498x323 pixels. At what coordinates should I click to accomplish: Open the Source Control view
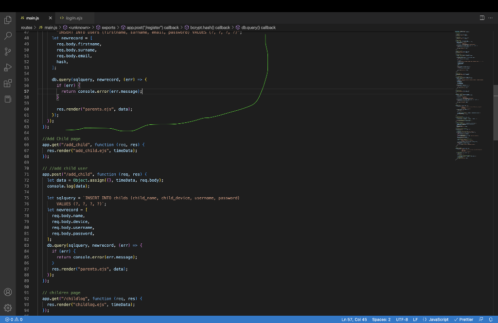point(7,51)
